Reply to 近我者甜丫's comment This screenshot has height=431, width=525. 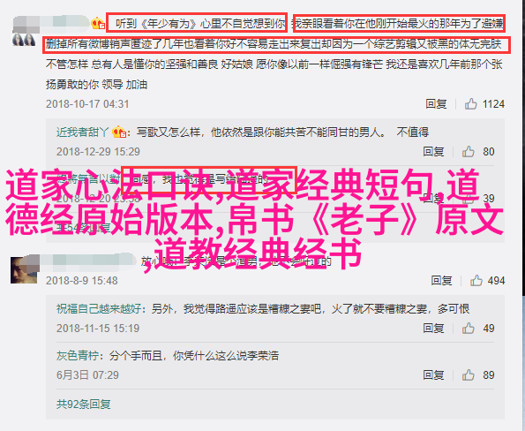[433, 152]
